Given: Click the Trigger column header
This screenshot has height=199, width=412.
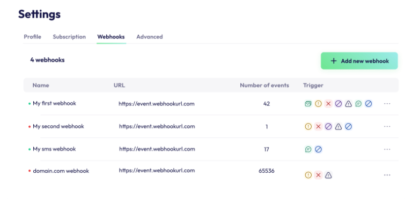Looking at the screenshot, I should coord(313,85).
